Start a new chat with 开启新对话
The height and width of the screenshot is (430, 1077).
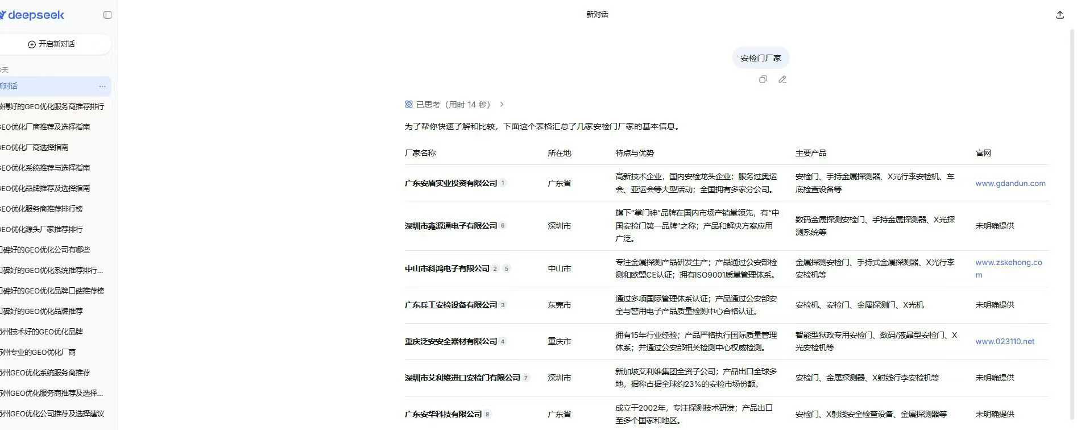(x=52, y=44)
